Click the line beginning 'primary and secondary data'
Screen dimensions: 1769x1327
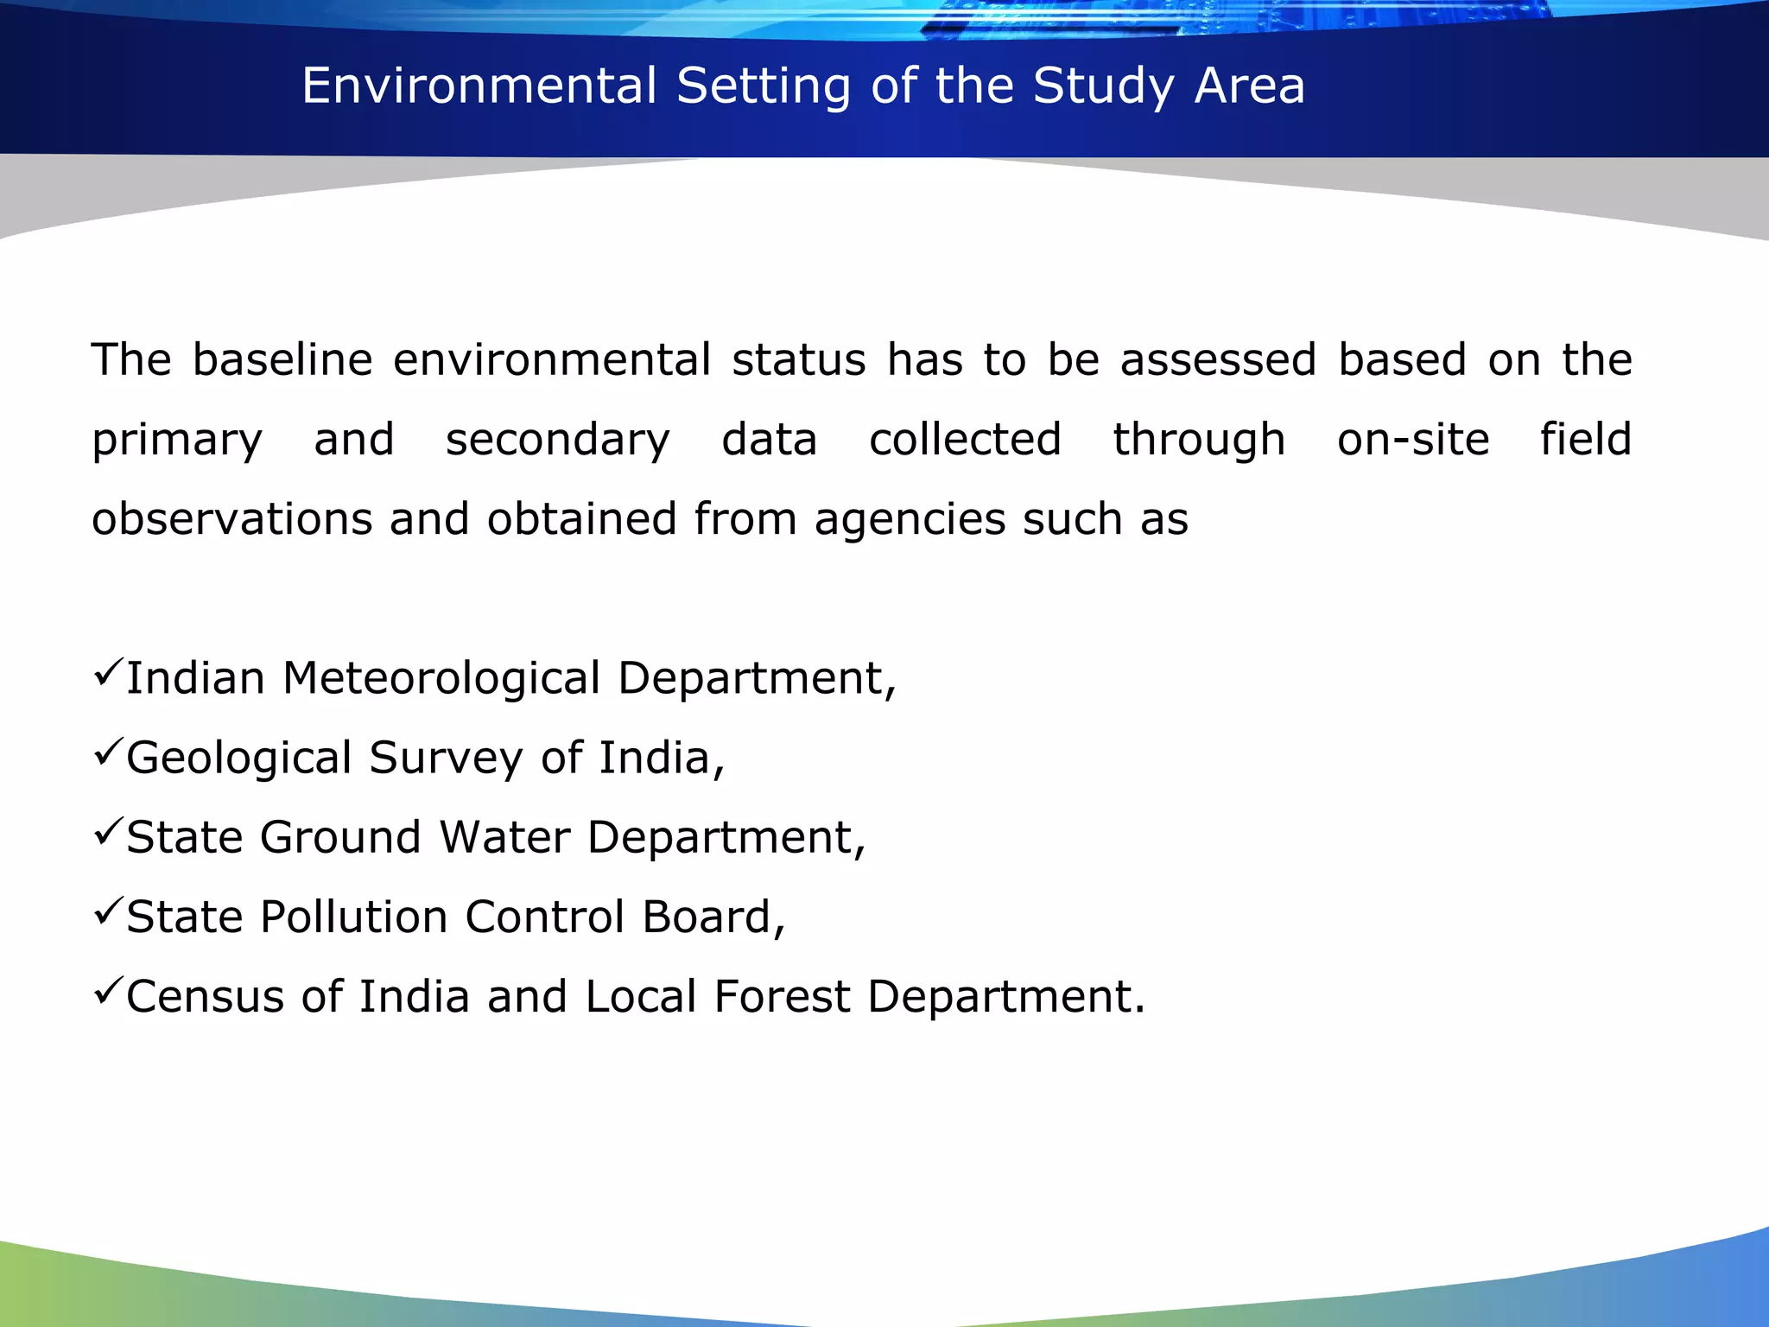pyautogui.click(x=862, y=440)
